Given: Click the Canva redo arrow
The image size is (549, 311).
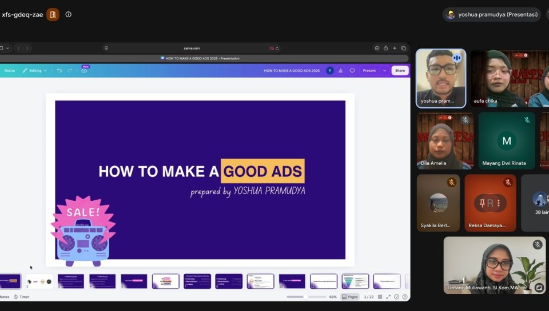Looking at the screenshot, I should tap(70, 71).
